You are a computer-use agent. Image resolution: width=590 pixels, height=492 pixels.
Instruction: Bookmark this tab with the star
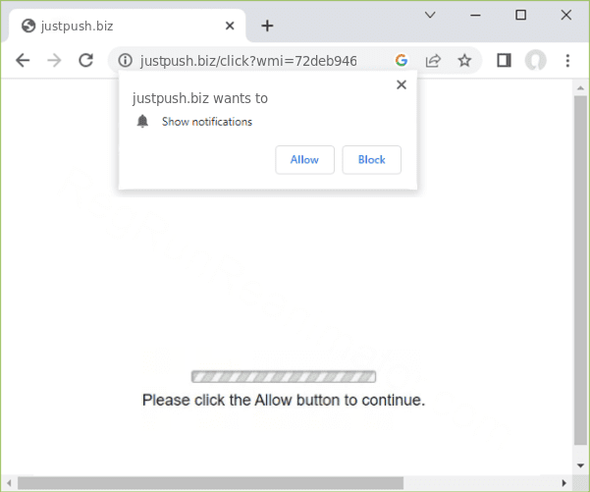tap(464, 60)
